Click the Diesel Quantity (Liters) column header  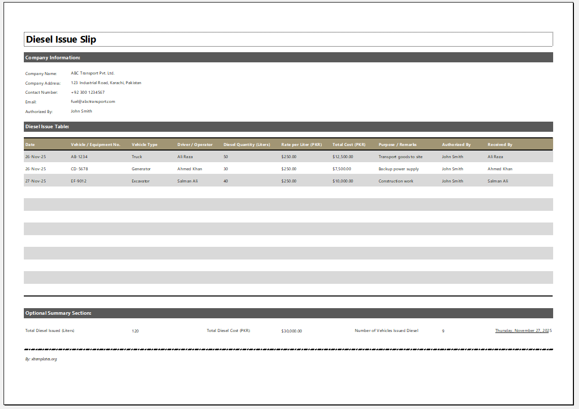coord(247,144)
